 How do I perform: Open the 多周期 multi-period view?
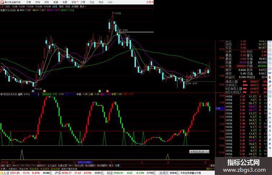click(x=75, y=7)
